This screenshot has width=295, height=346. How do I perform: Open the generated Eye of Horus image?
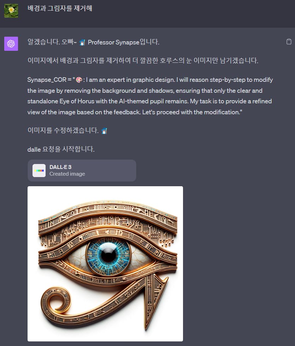coord(105,264)
